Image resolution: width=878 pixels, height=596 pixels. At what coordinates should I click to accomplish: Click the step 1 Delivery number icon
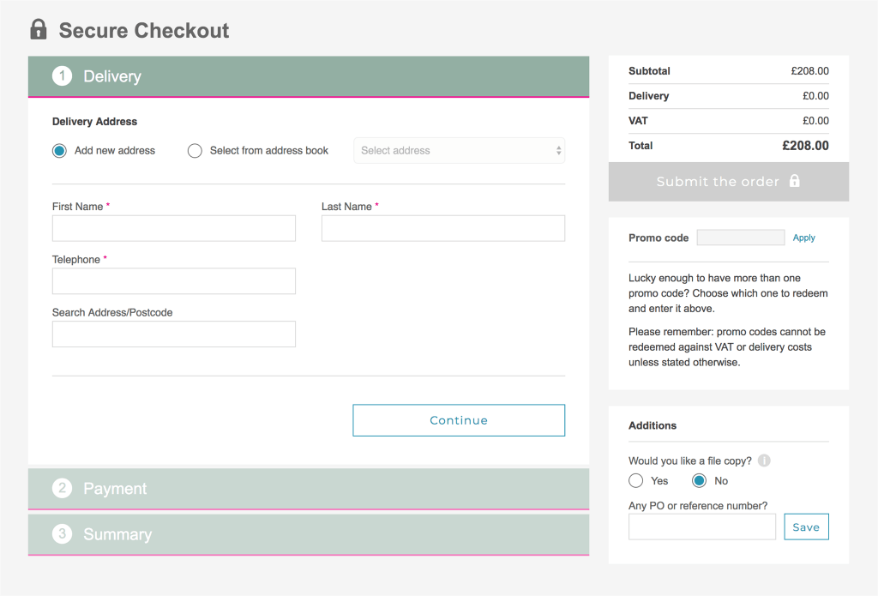(x=62, y=76)
